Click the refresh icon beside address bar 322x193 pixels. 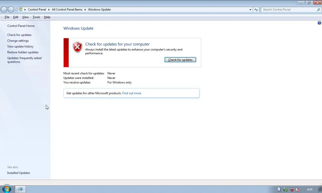point(256,10)
